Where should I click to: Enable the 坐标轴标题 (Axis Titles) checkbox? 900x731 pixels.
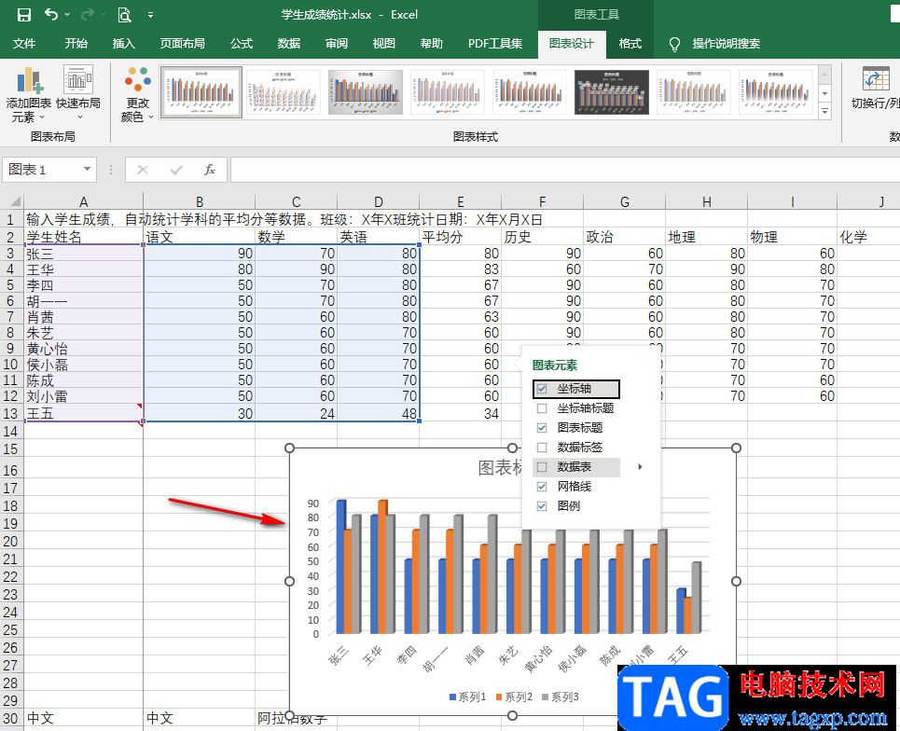pyautogui.click(x=541, y=408)
